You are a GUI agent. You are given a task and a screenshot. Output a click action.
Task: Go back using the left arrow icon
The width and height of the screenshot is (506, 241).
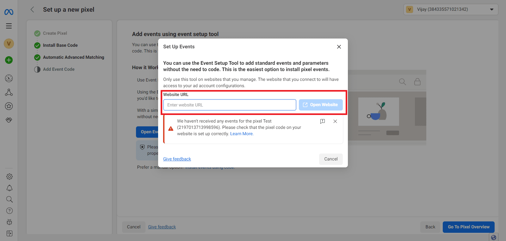(x=32, y=9)
